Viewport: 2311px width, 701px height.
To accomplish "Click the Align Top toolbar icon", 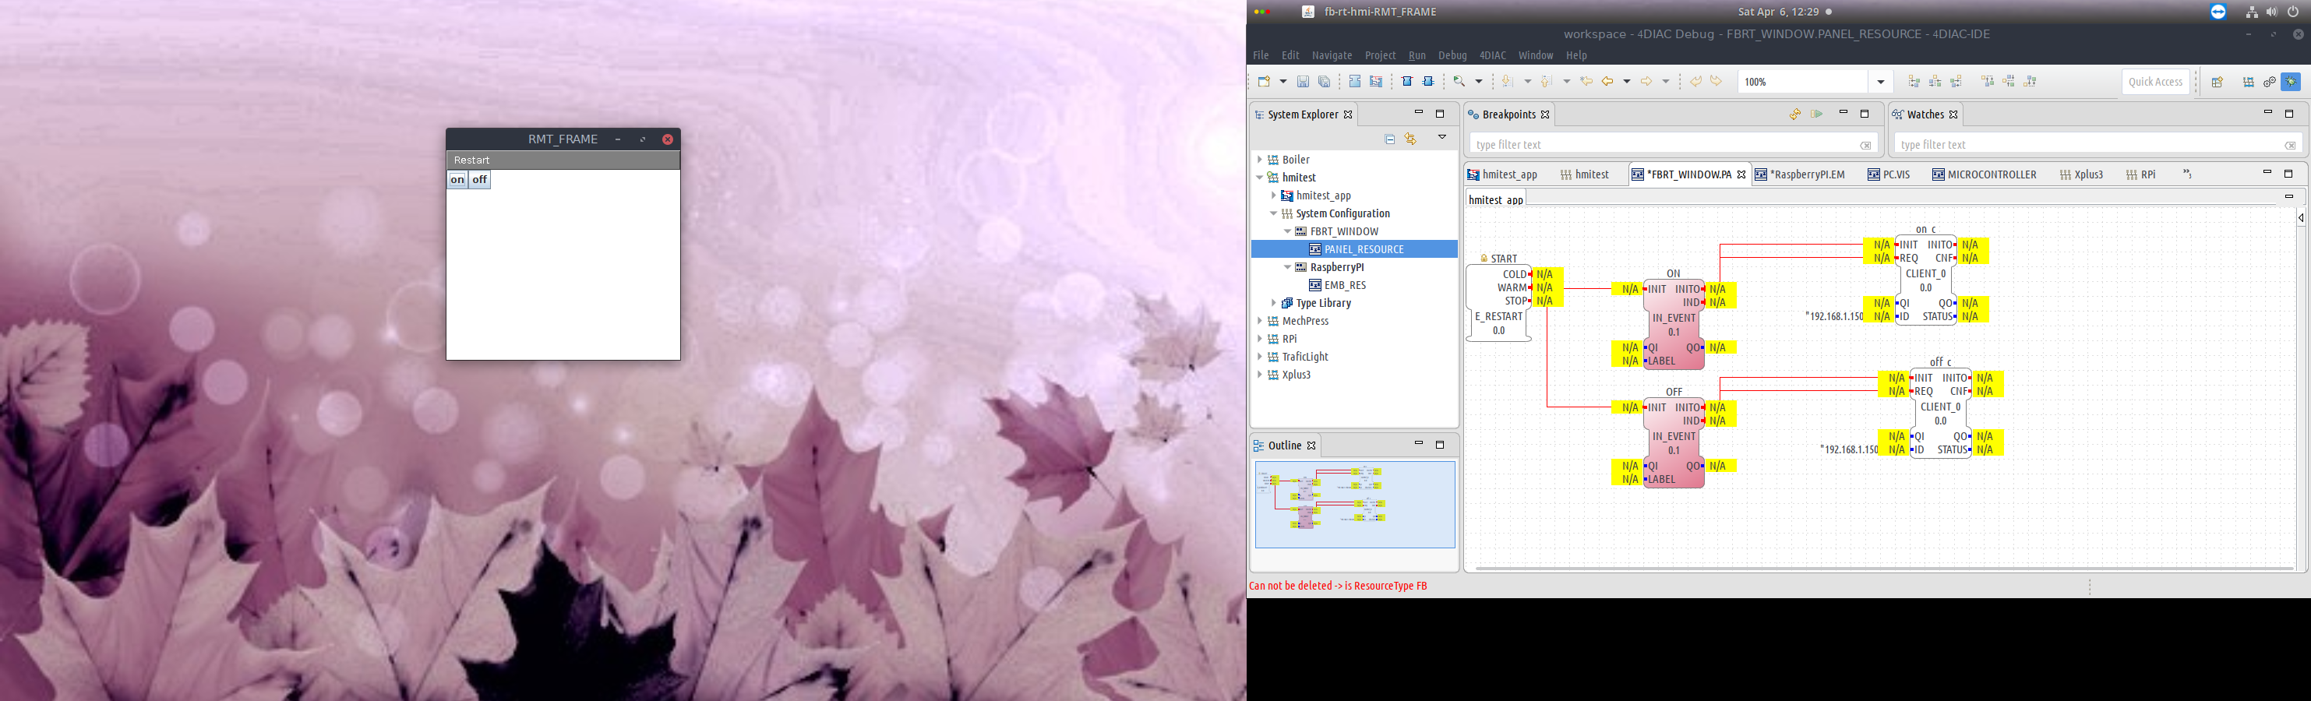I will (1988, 82).
